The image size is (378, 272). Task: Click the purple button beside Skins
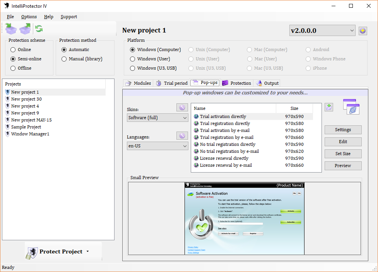[182, 107]
